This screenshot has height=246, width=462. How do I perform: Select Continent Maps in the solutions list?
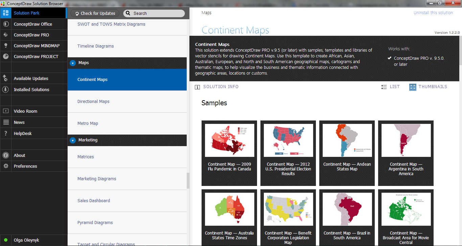[x=127, y=80]
